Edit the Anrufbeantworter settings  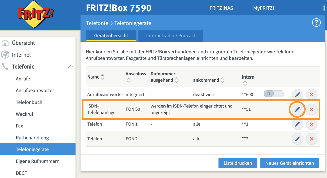click(x=297, y=94)
